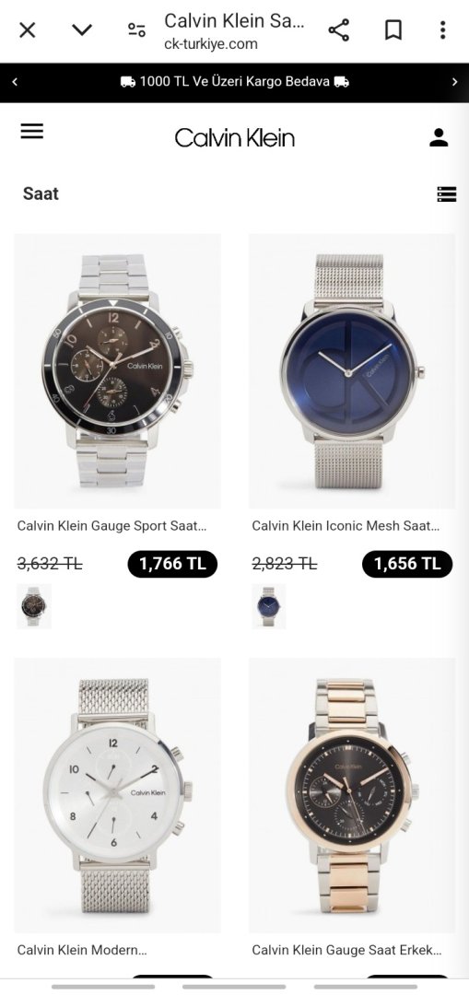Show the next promo banner message
This screenshot has height=995, width=469.
coord(454,82)
